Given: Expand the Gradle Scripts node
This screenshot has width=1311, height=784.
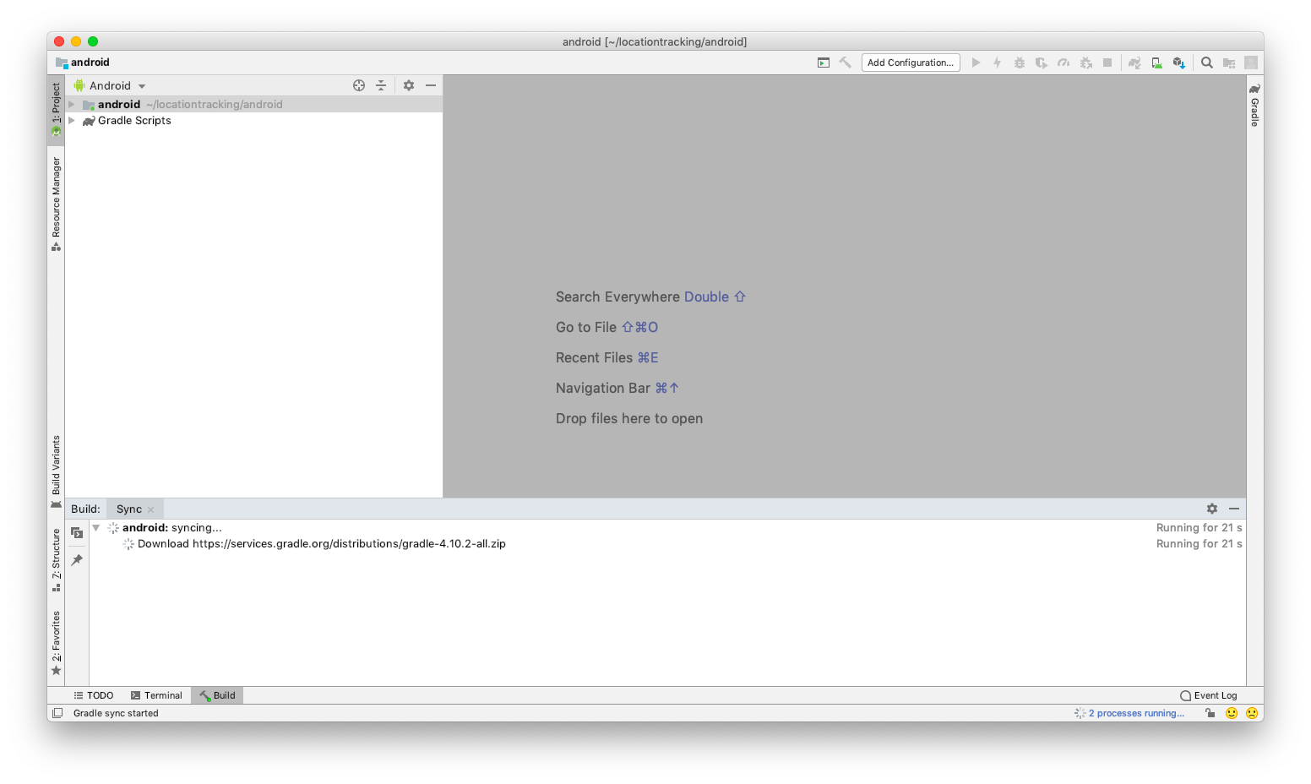Looking at the screenshot, I should pos(72,120).
